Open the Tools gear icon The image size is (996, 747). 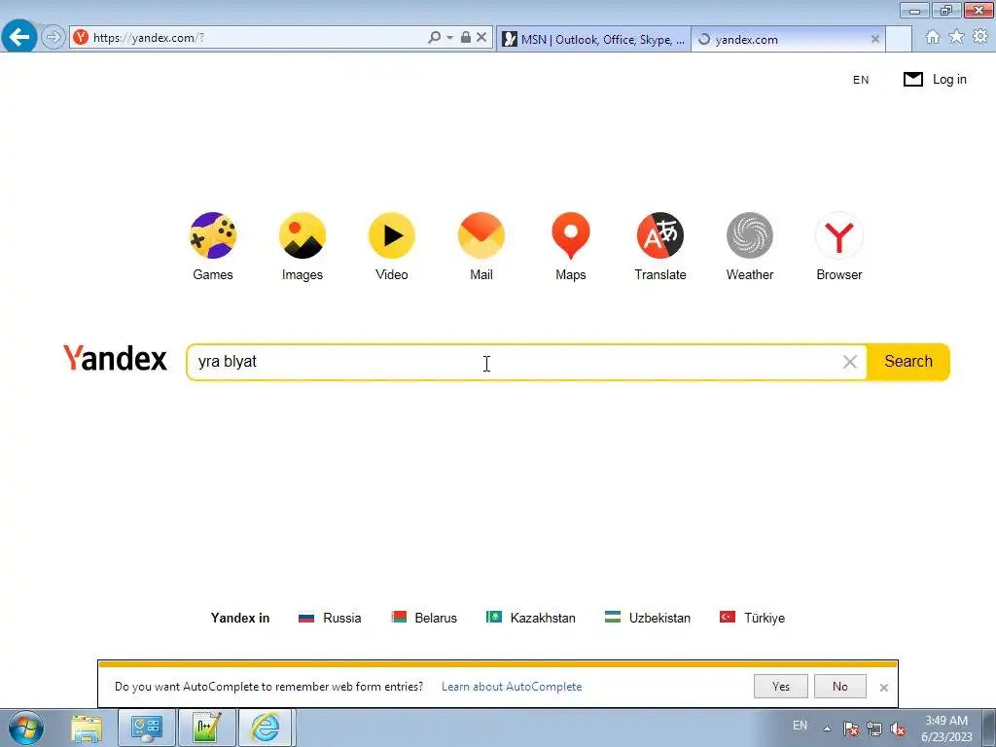980,37
